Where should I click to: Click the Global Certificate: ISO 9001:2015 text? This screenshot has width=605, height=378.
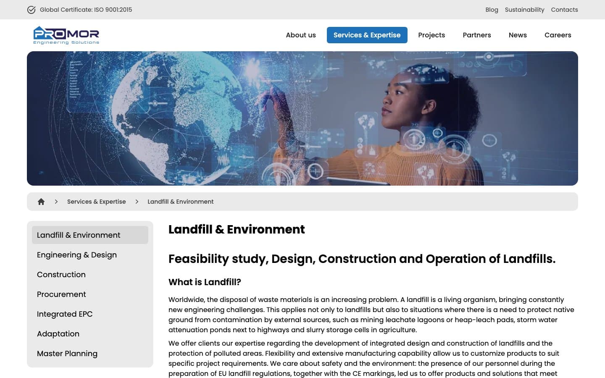tap(86, 10)
